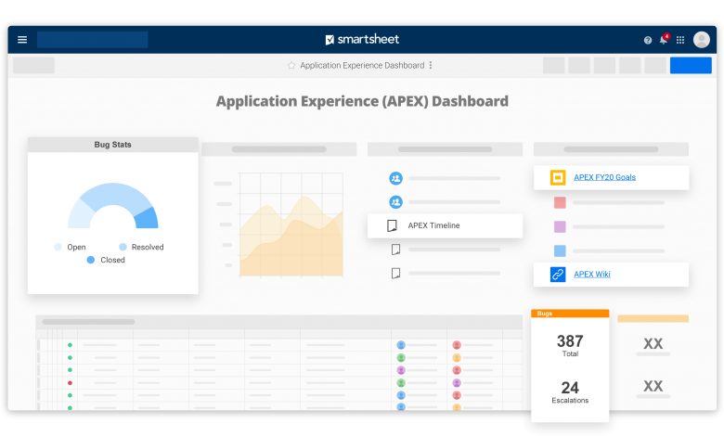Click the 387 Total bugs metric
Viewport: 724px width, 436px height.
(x=570, y=346)
